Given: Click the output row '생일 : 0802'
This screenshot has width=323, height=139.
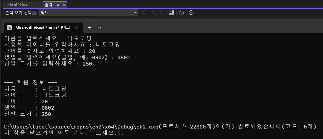Looking at the screenshot, I should coord(29,108).
